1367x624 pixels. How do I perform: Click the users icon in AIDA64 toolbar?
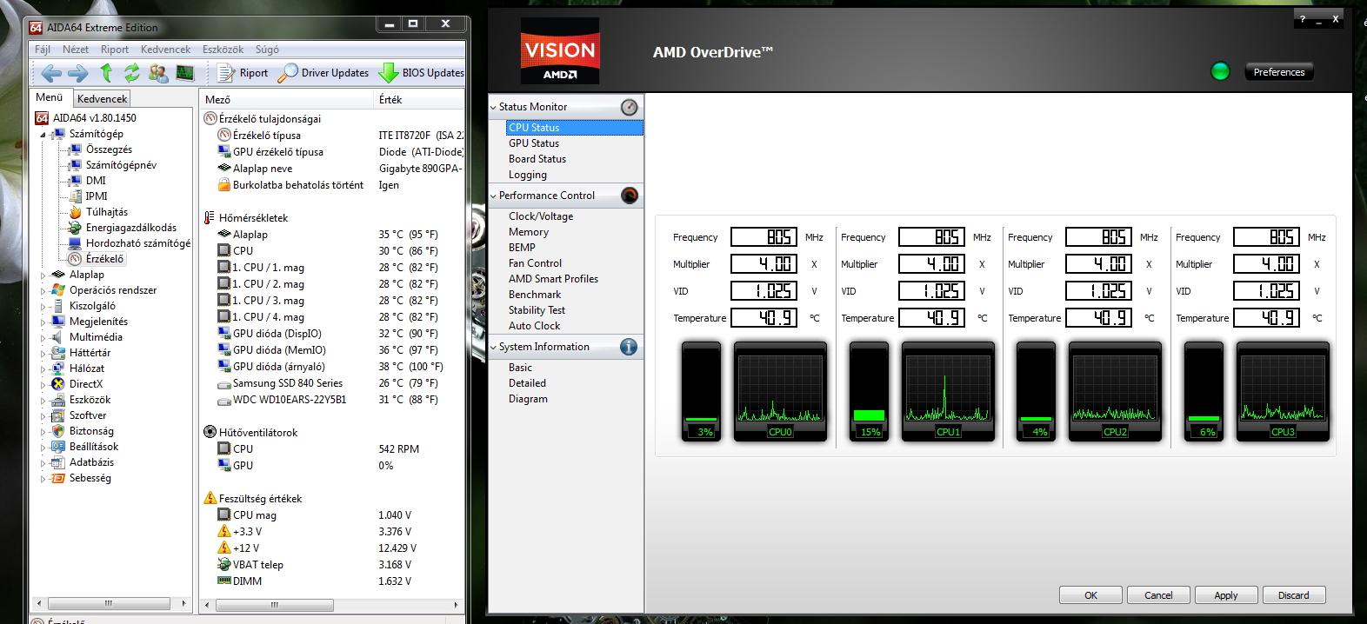coord(158,73)
